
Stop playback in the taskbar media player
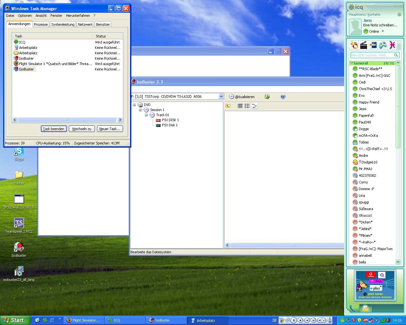pyautogui.click(x=300, y=320)
